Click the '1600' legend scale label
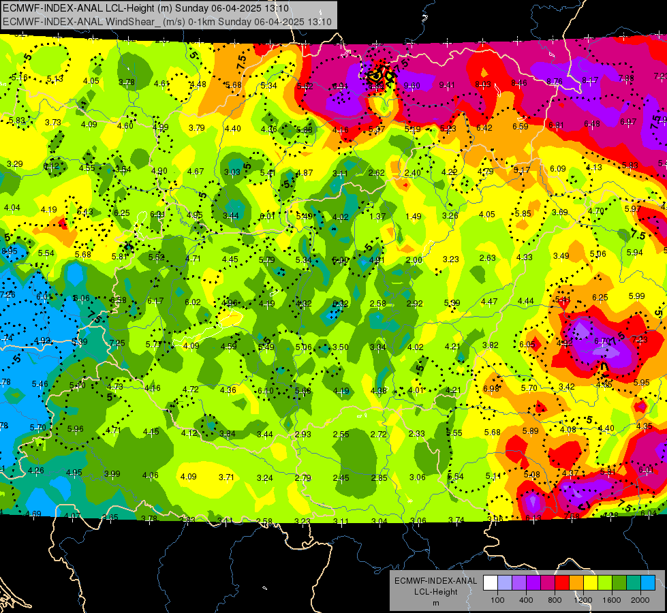The image size is (667, 613). tap(611, 600)
